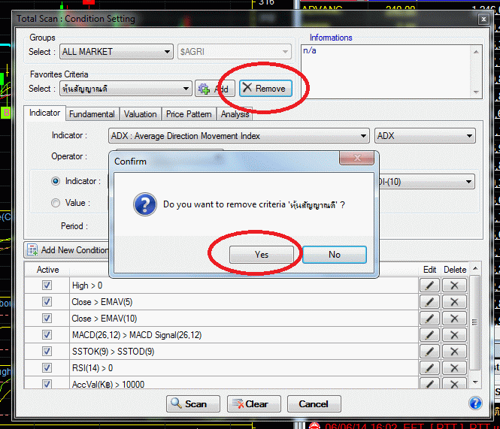
Task: Switch to the Price Pattern tab
Action: [x=189, y=114]
